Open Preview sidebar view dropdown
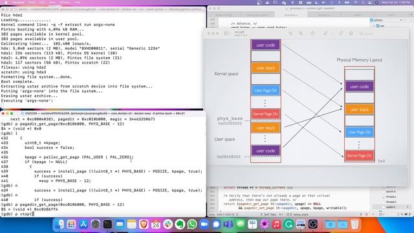414x233 pixels. click(227, 34)
